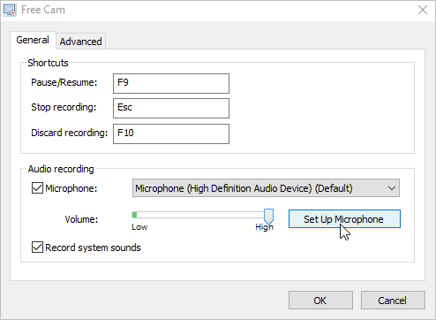The height and width of the screenshot is (320, 436).
Task: Open the Advanced tab
Action: pyautogui.click(x=80, y=42)
